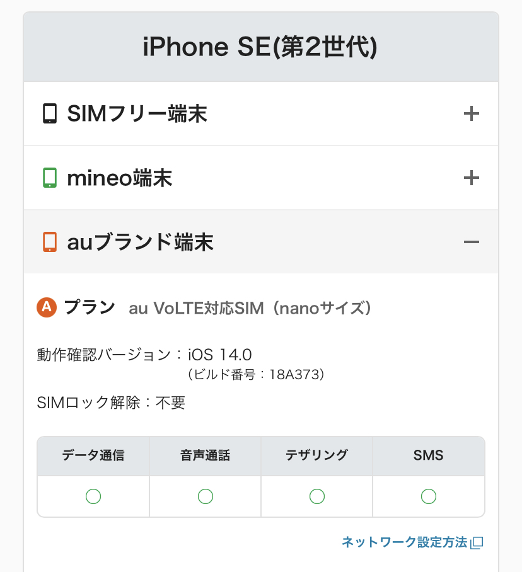
Task: Click the green circle under データ通信
Action: 93,496
